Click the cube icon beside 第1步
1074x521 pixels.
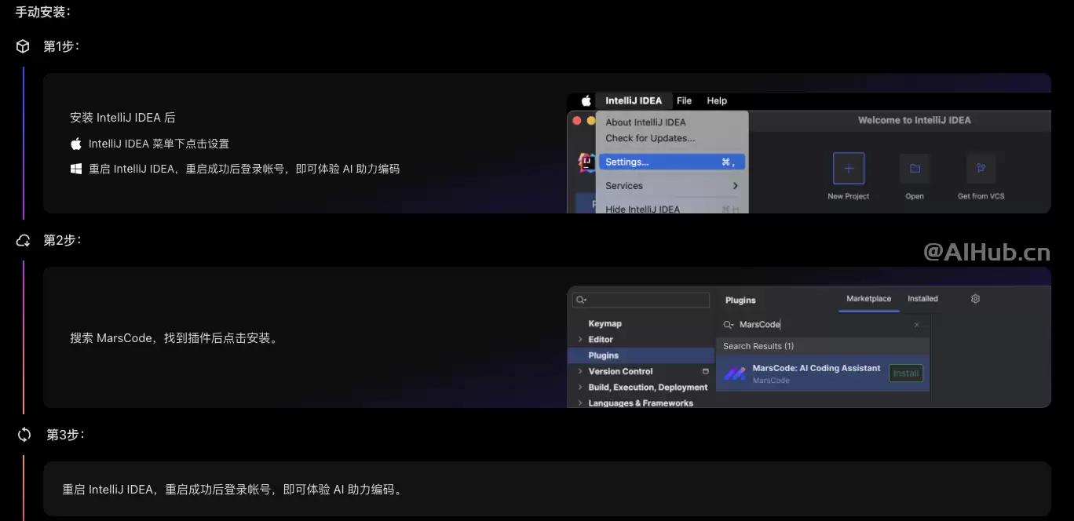coord(22,46)
